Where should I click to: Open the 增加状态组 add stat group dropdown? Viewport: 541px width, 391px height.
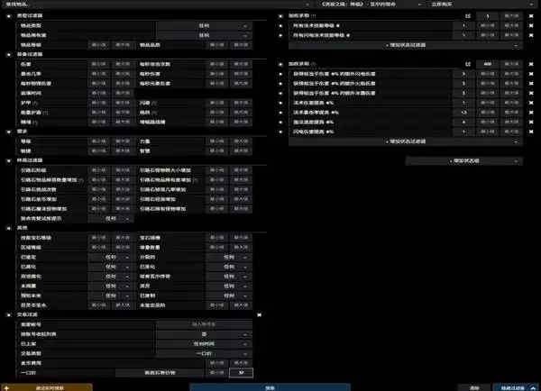pyautogui.click(x=464, y=160)
